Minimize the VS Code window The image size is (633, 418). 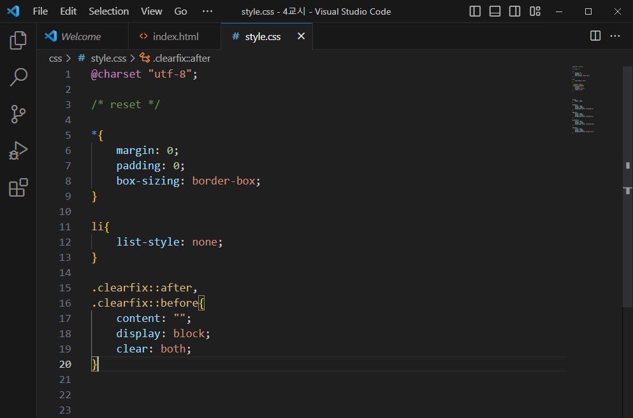(x=559, y=11)
